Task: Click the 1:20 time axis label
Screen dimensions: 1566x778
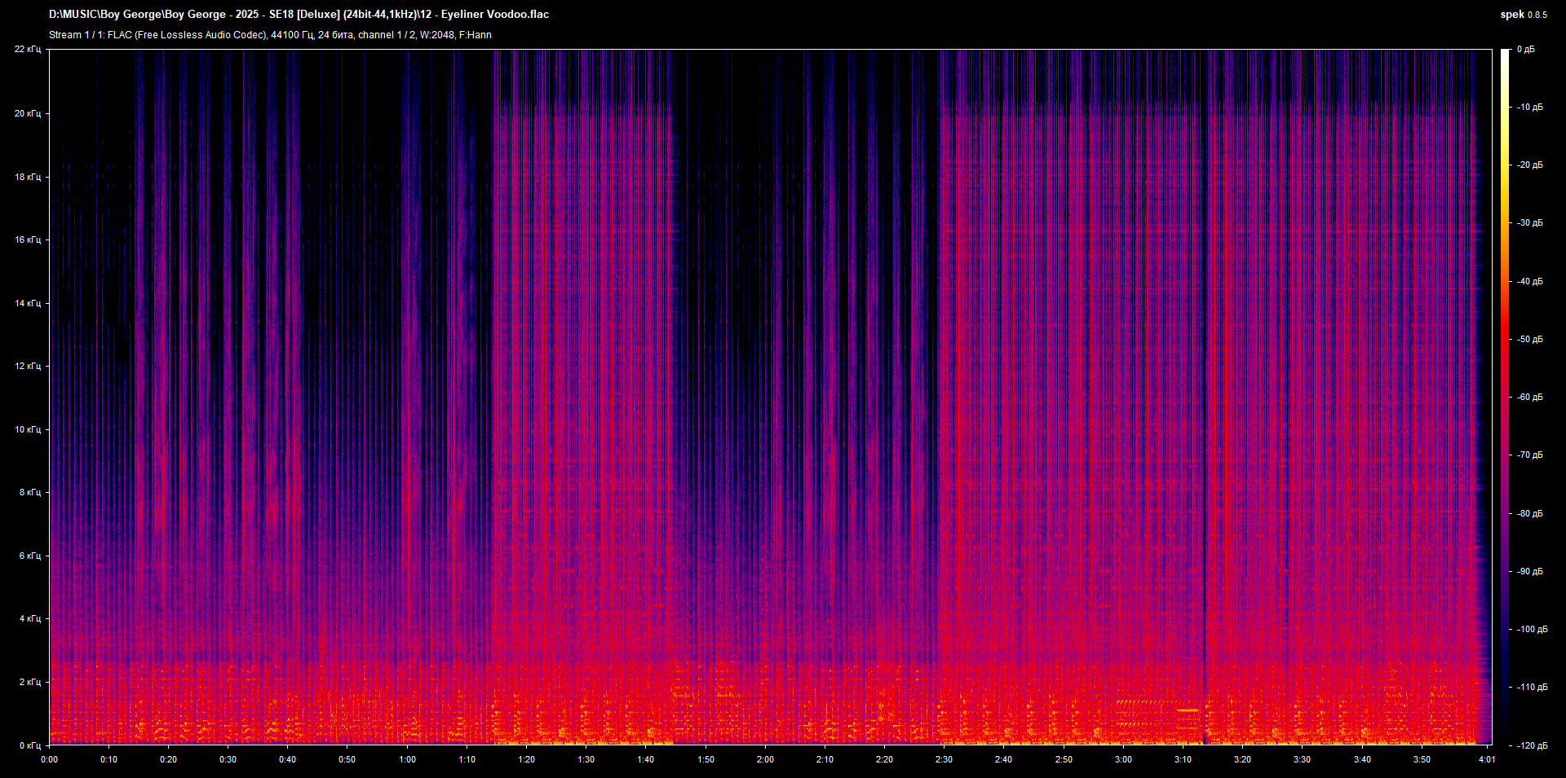Action: (x=526, y=759)
